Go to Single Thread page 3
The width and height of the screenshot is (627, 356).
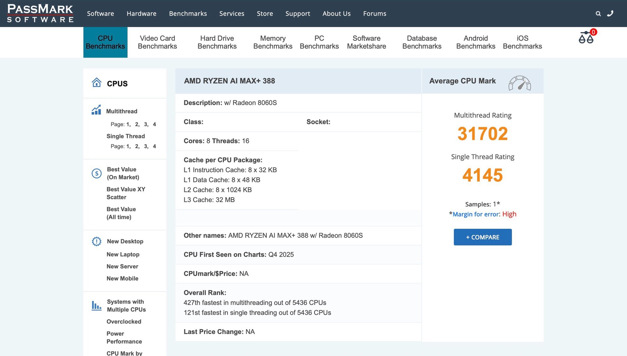(146, 146)
